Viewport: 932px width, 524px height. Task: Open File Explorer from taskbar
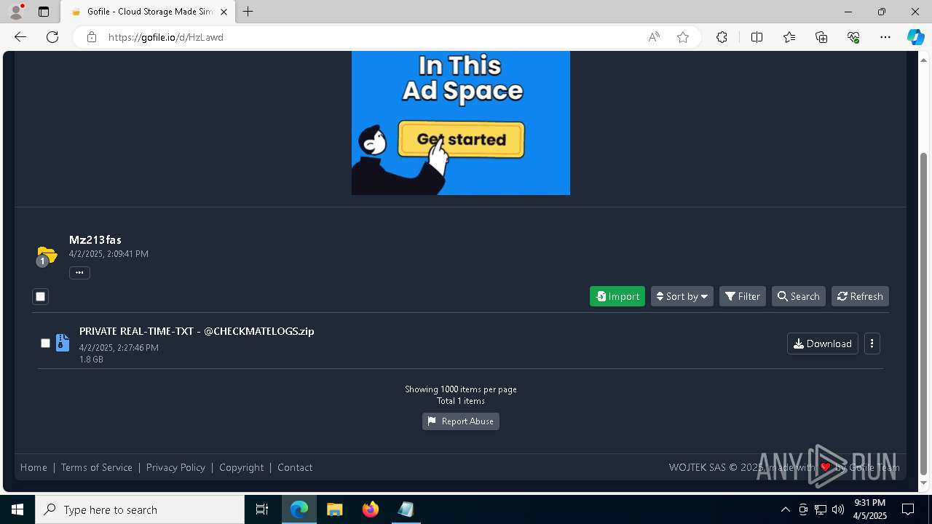[x=335, y=509]
